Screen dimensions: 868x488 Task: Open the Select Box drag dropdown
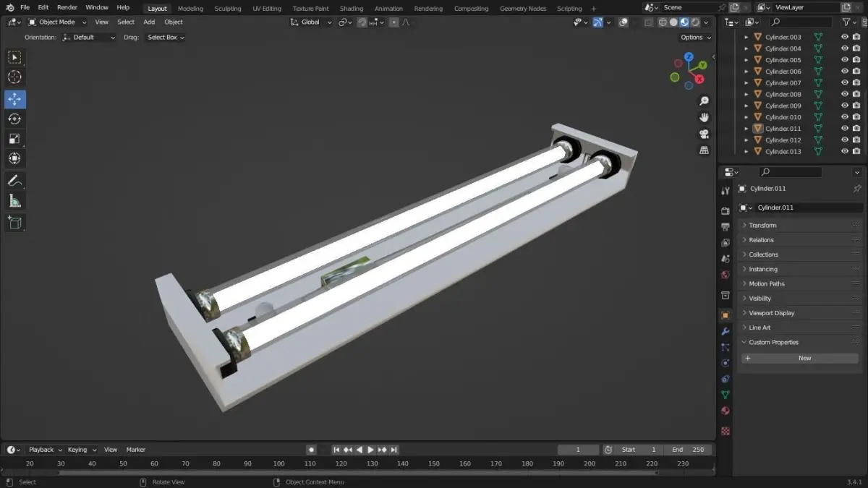coord(166,37)
